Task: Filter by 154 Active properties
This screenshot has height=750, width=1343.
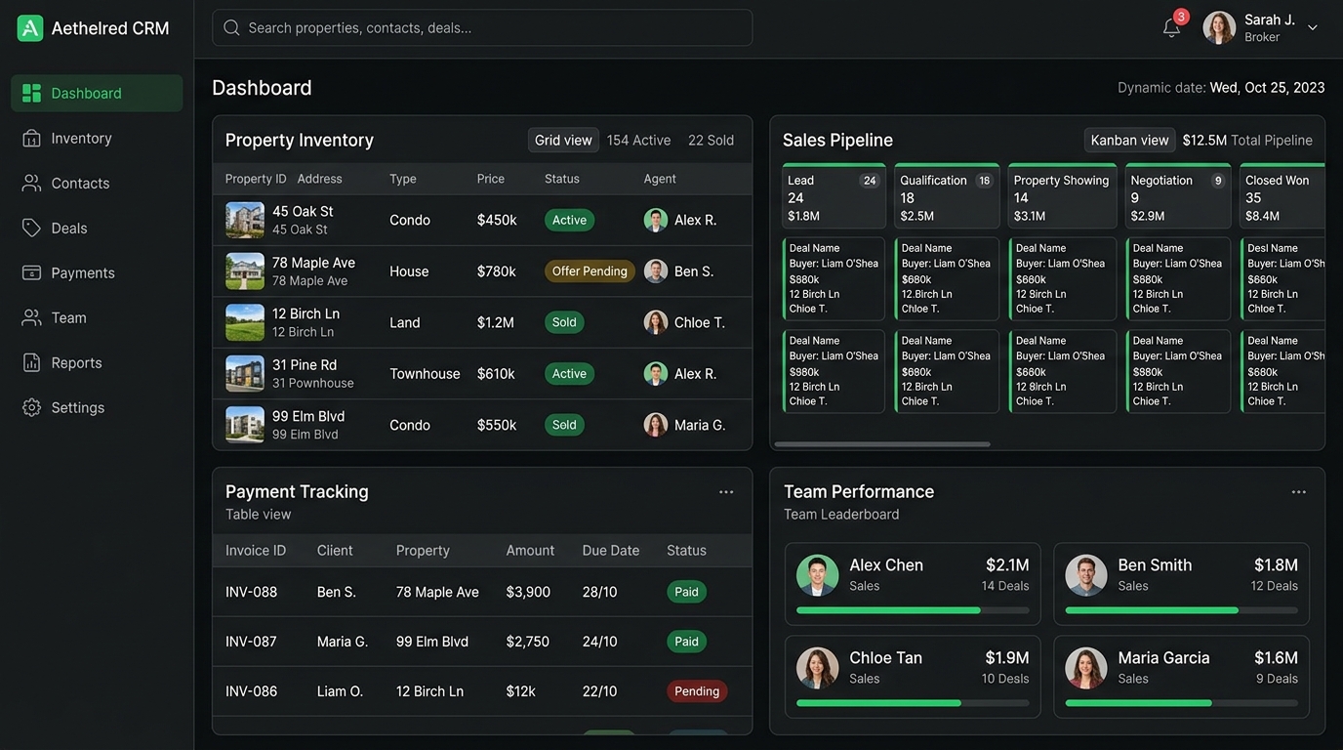Action: (638, 140)
